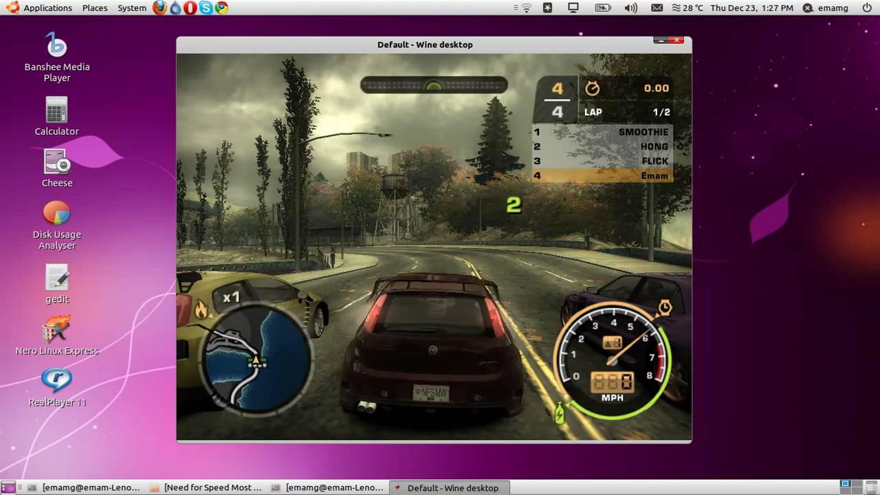Open the Applications menu
This screenshot has height=495, width=880.
[47, 8]
